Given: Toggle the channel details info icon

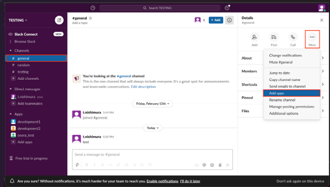Looking at the screenshot, I should pyautogui.click(x=229, y=20).
